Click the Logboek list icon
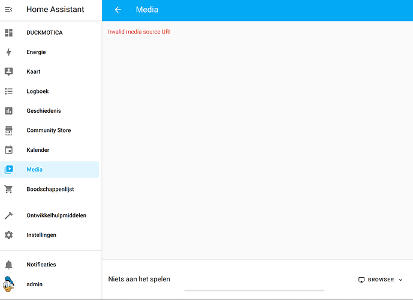Image resolution: width=413 pixels, height=300 pixels. (x=9, y=91)
